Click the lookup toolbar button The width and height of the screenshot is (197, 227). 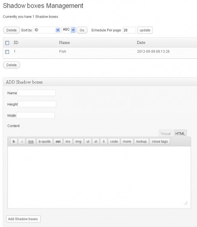point(141,141)
